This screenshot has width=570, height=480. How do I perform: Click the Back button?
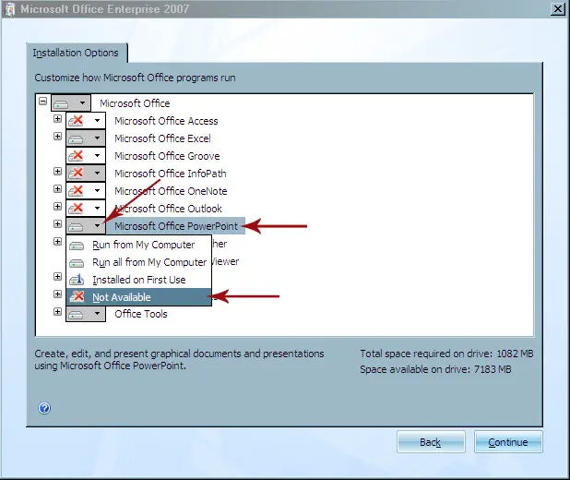click(431, 442)
